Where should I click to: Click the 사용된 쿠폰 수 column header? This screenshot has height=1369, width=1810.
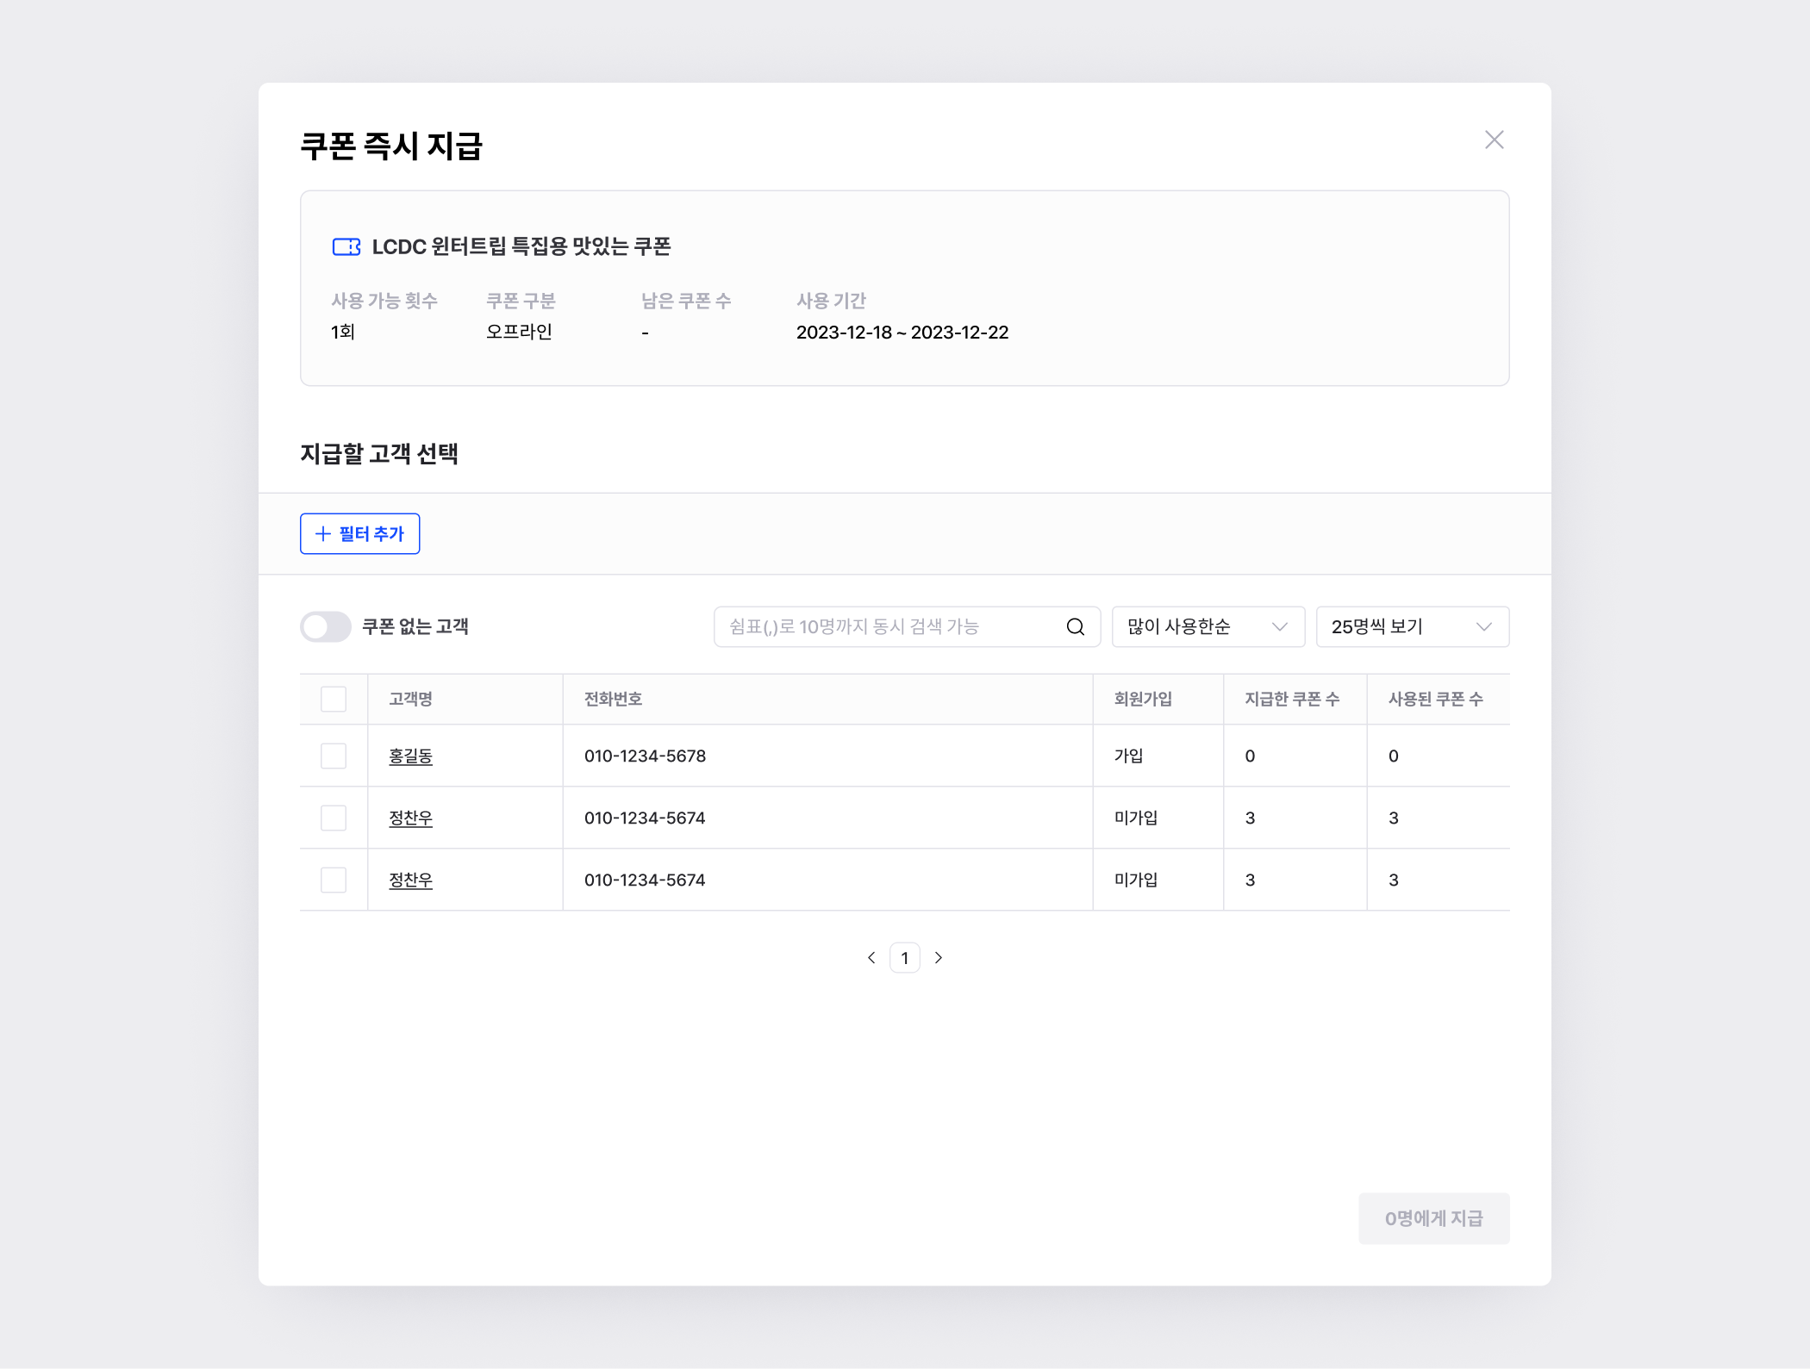tap(1435, 699)
